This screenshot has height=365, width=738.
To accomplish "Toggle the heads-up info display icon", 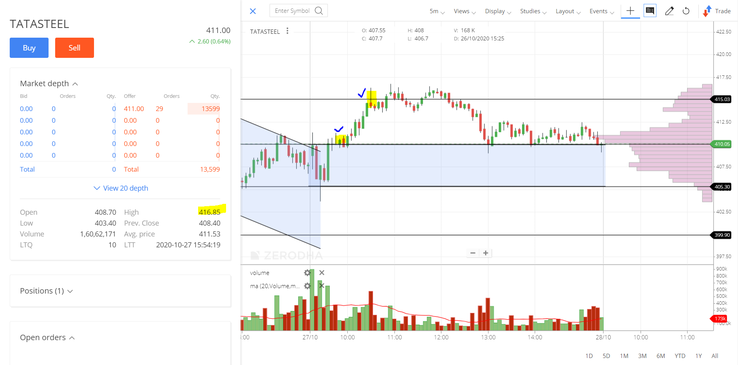I will 650,11.
